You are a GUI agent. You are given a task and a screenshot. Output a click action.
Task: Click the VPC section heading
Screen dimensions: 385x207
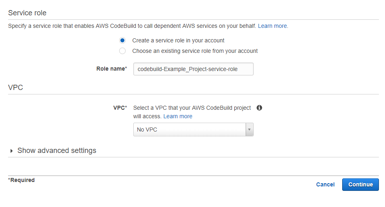(15, 87)
